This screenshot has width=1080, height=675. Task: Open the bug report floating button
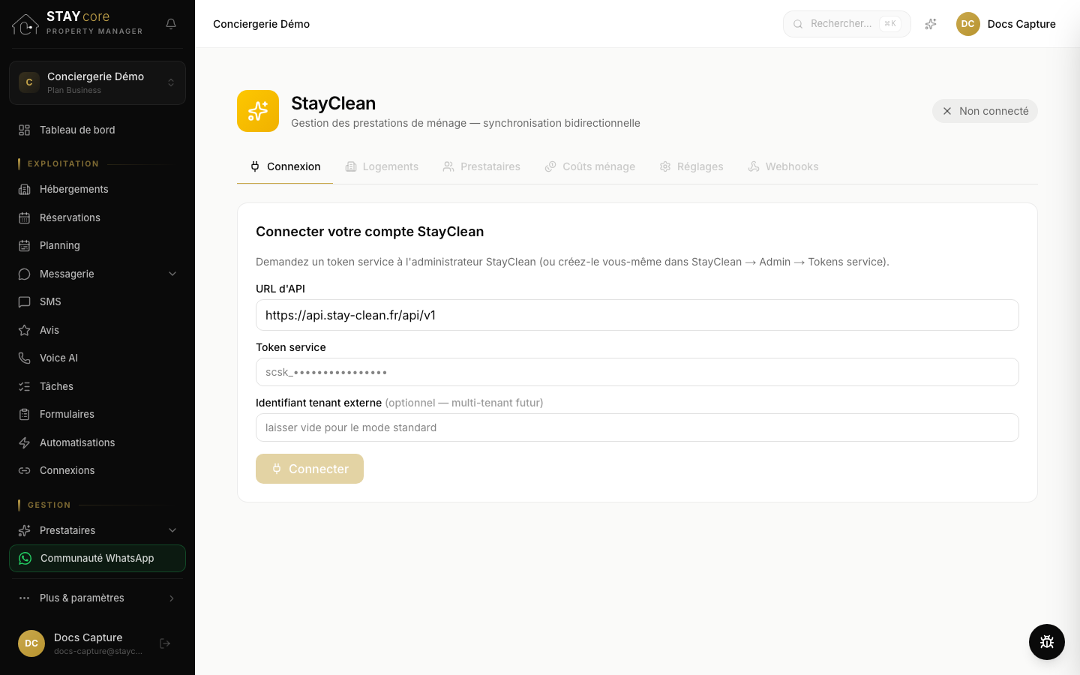coord(1047,642)
